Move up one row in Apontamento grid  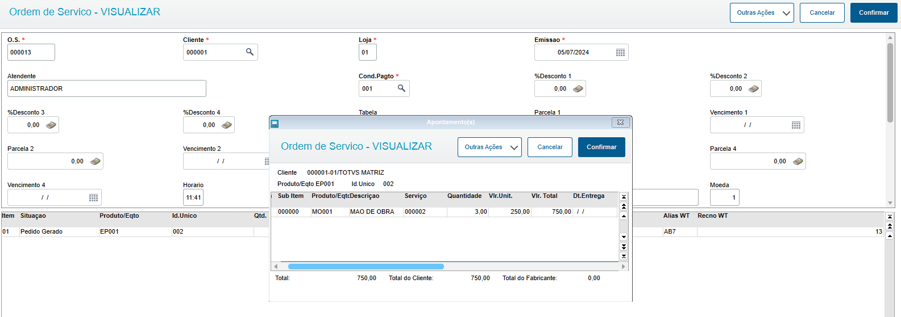624,216
